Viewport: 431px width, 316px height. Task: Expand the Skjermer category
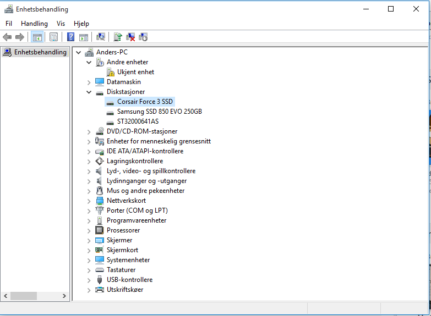pyautogui.click(x=89, y=241)
